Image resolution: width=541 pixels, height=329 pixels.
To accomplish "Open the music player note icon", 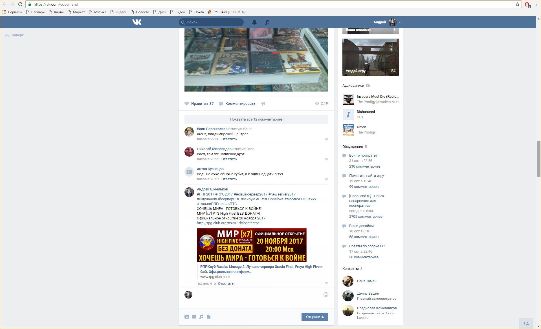I will click(267, 22).
